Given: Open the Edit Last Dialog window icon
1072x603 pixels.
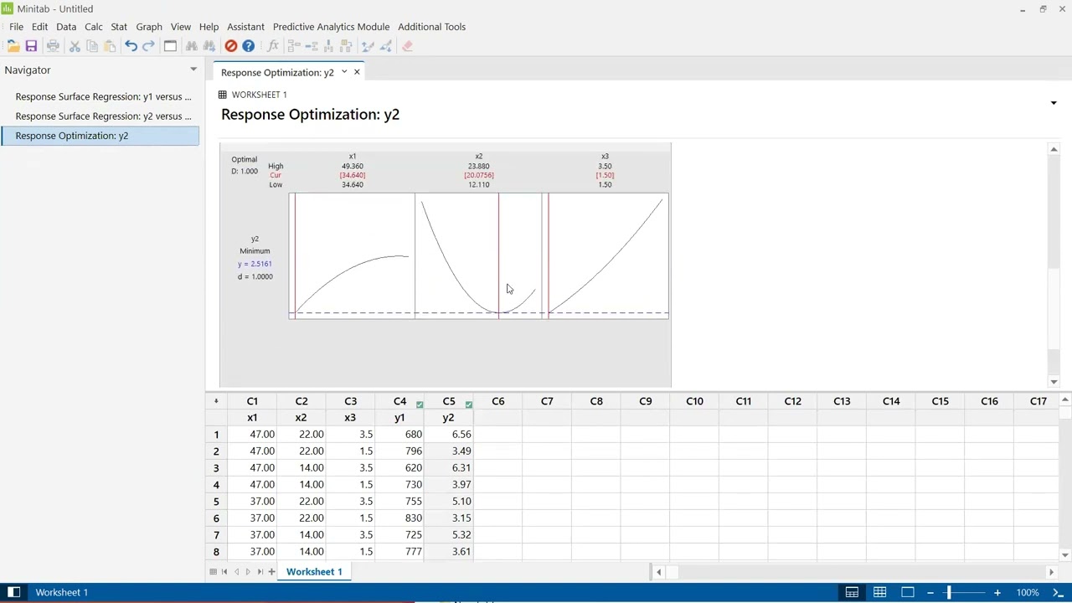Looking at the screenshot, I should click(170, 46).
